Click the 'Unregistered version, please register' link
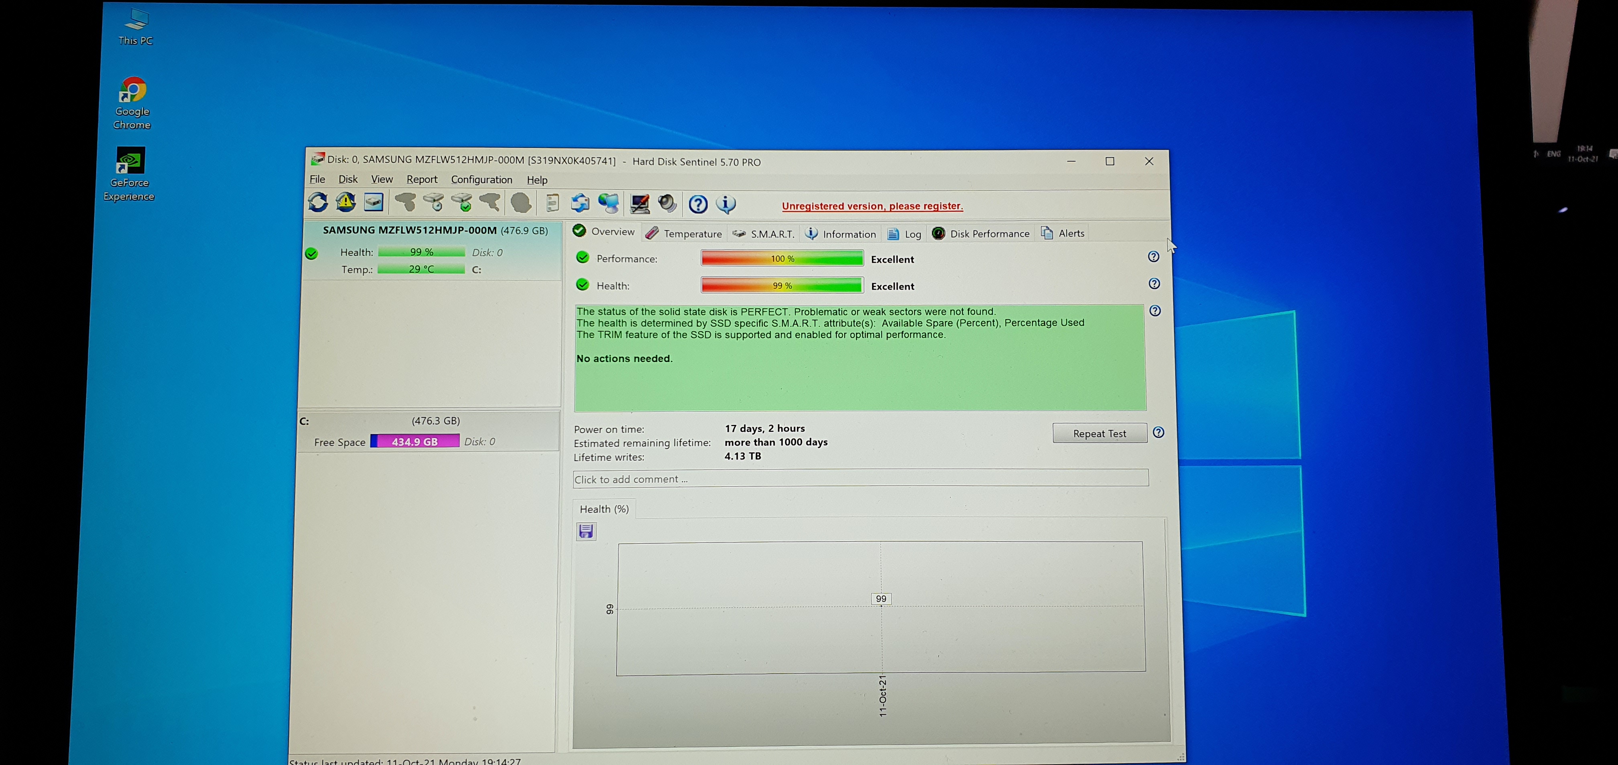Screen dimensions: 1618x765 pos(872,206)
